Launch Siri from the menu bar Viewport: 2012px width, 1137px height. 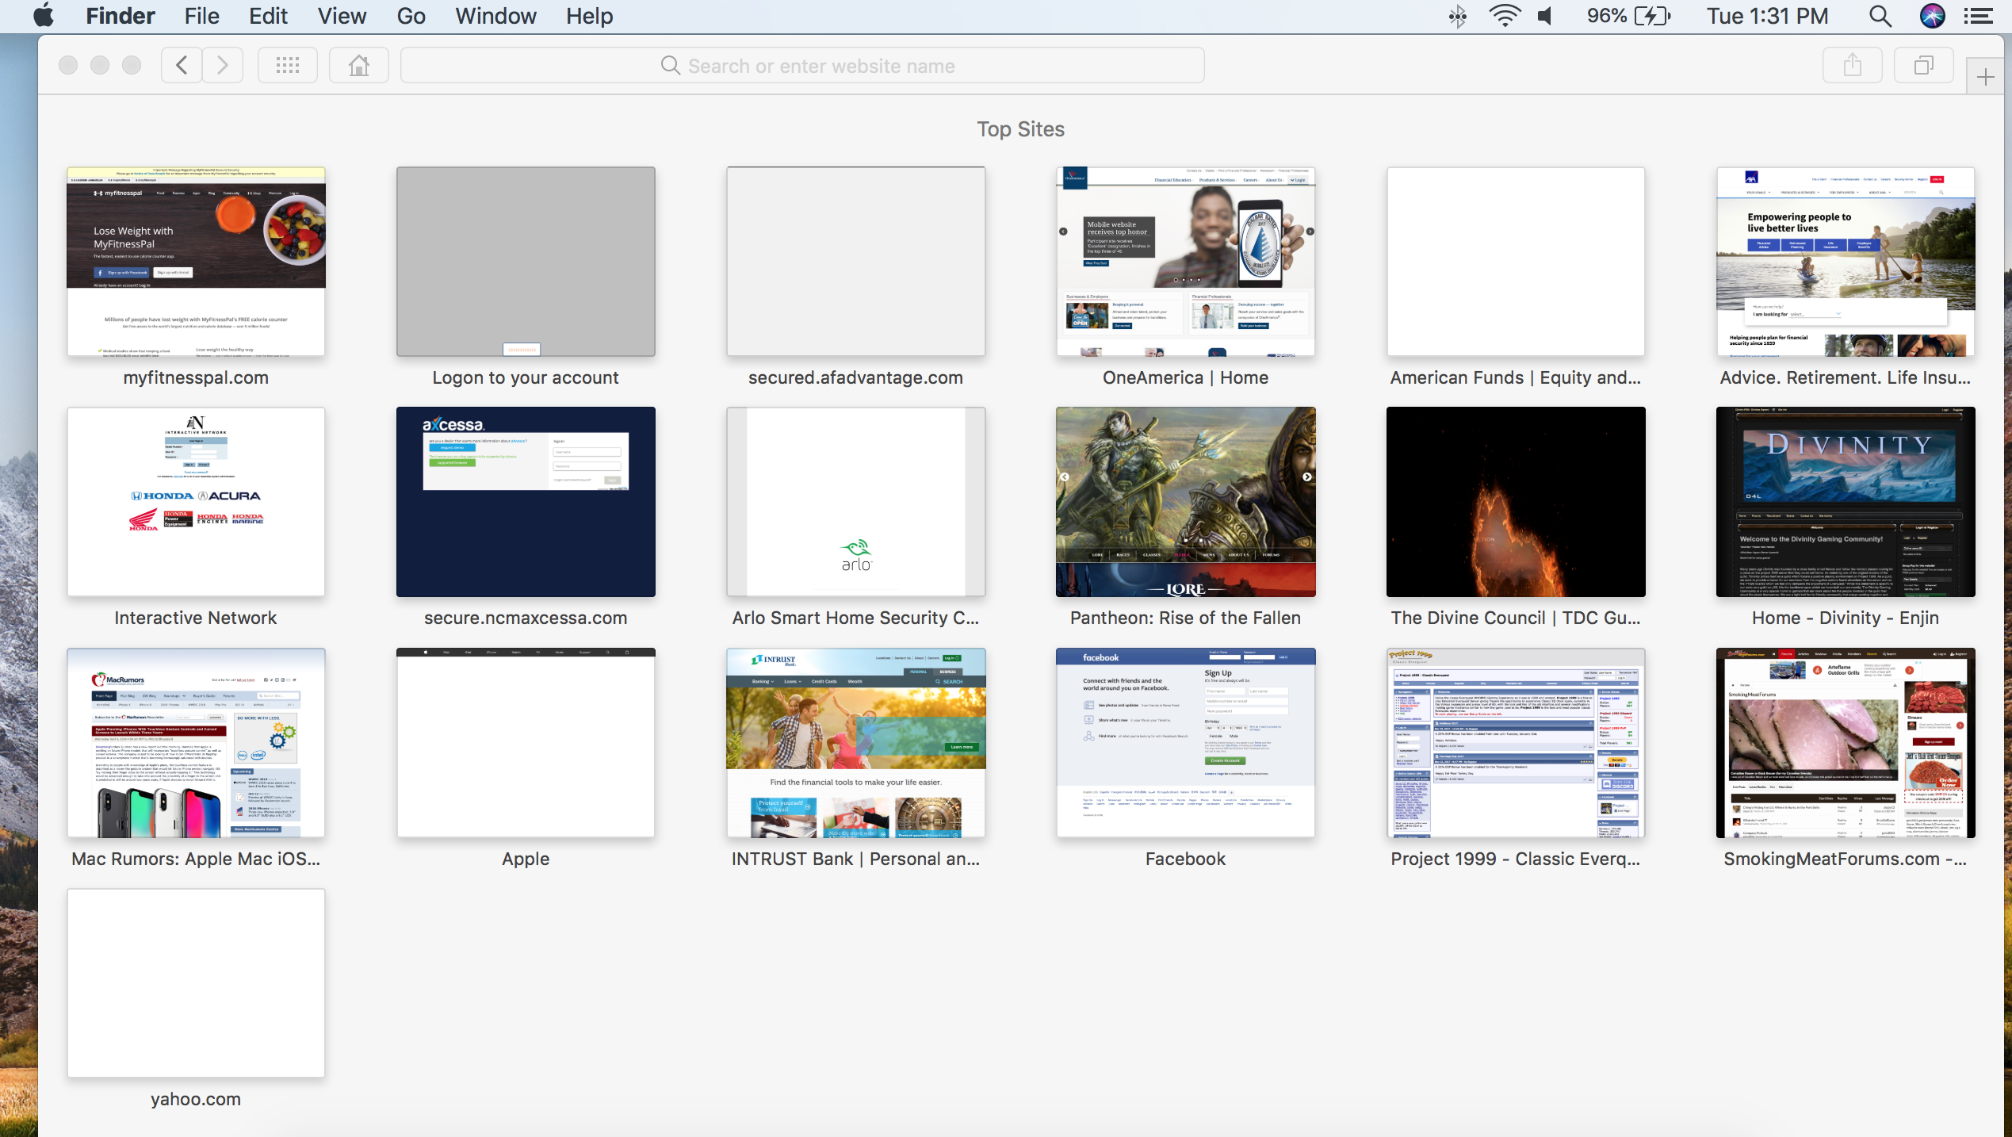(x=1933, y=16)
